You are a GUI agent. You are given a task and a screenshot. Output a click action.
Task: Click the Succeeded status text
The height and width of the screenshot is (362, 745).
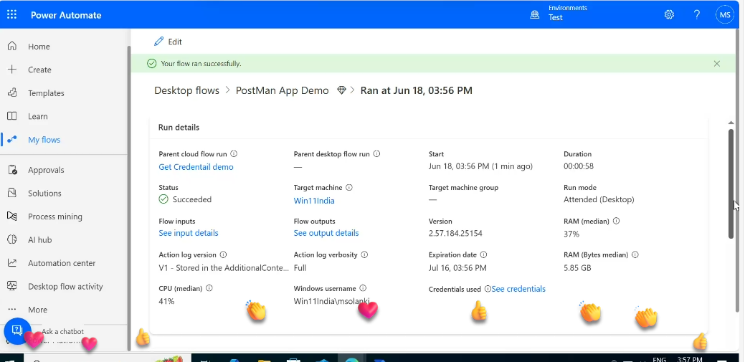192,199
